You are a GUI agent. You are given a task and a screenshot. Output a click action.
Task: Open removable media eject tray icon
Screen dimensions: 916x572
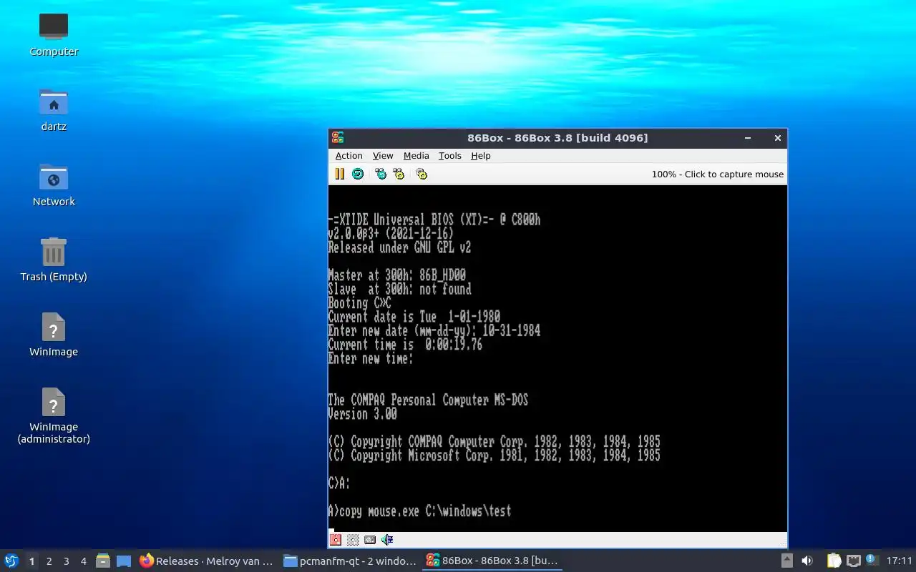pos(786,561)
